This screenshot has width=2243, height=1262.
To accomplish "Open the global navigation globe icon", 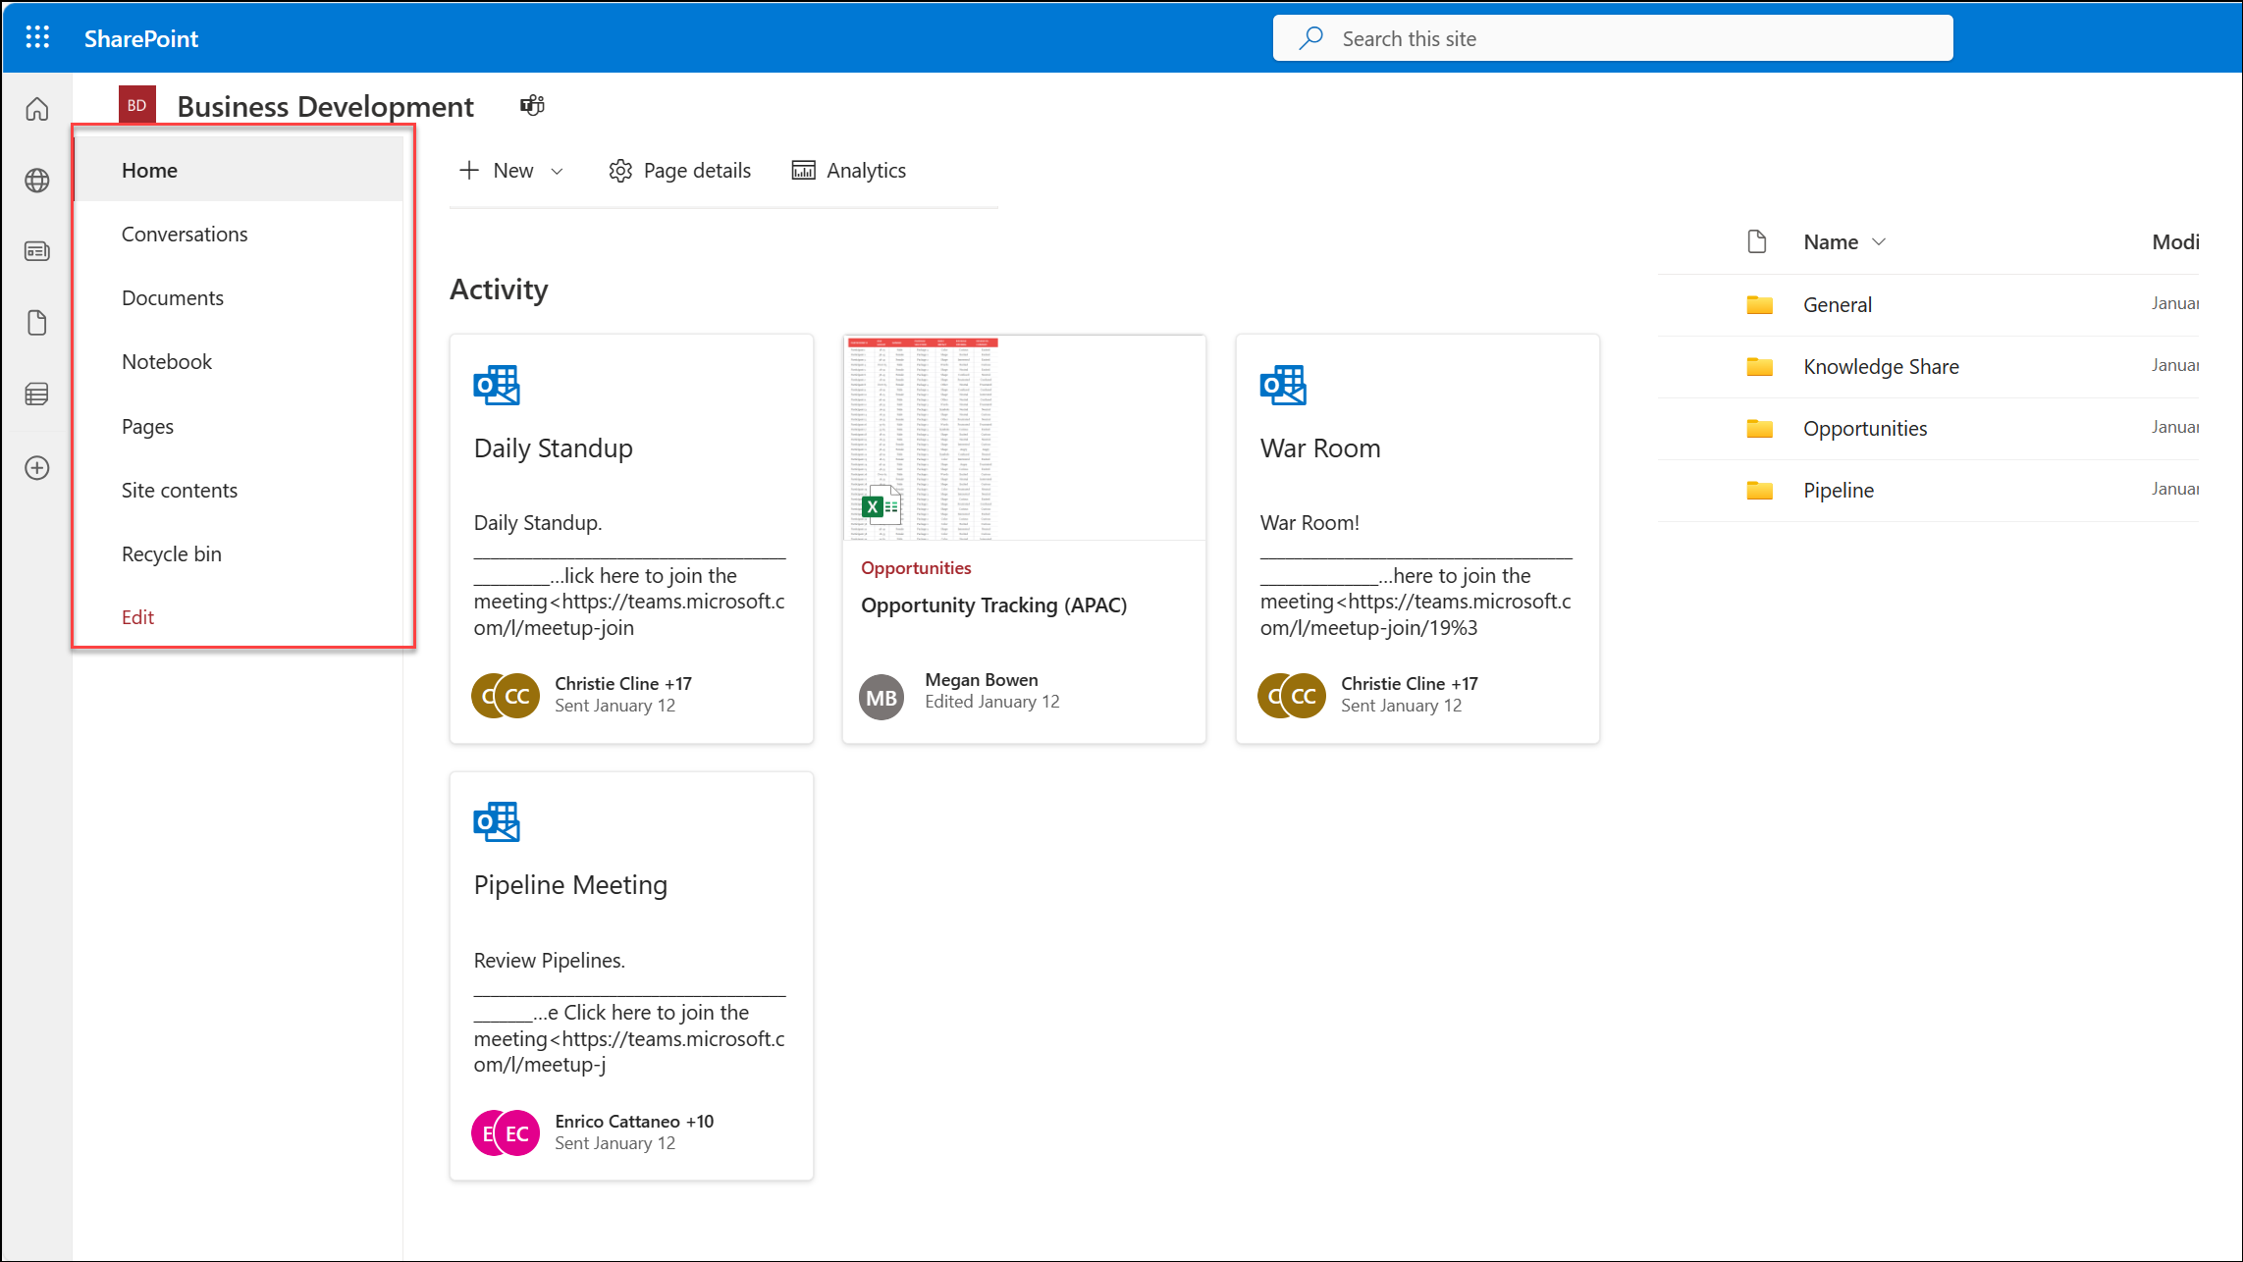I will coord(37,181).
